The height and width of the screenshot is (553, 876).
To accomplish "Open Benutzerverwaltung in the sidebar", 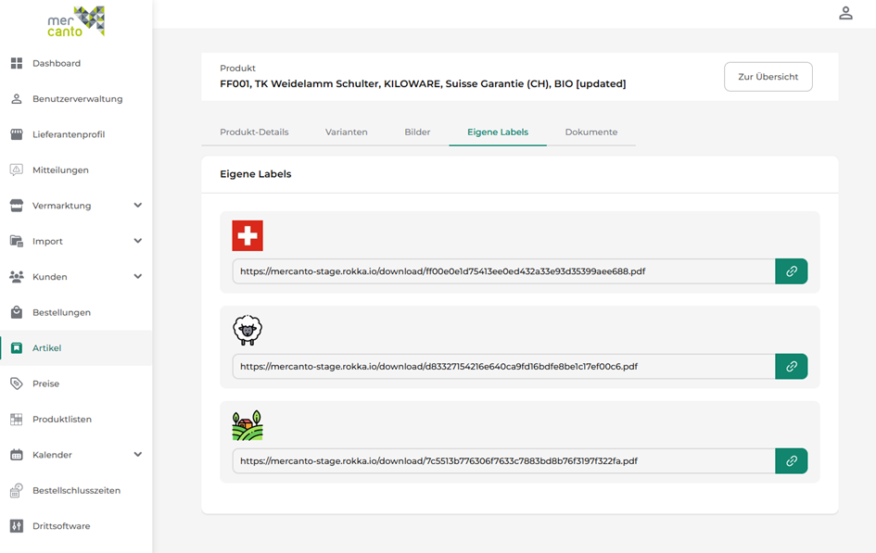I will click(x=77, y=99).
